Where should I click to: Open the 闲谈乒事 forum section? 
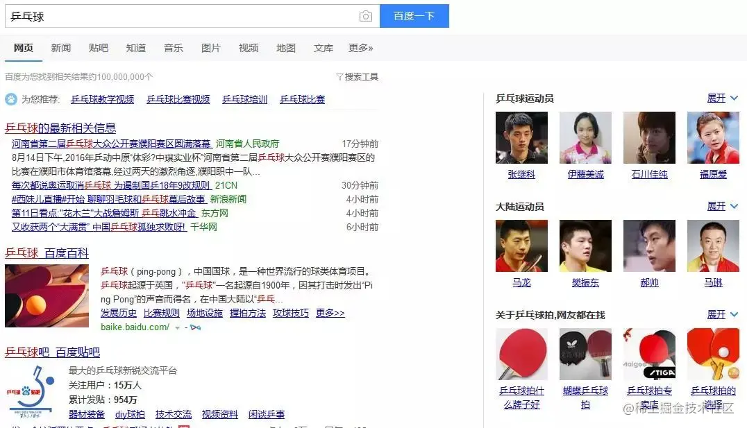click(267, 414)
